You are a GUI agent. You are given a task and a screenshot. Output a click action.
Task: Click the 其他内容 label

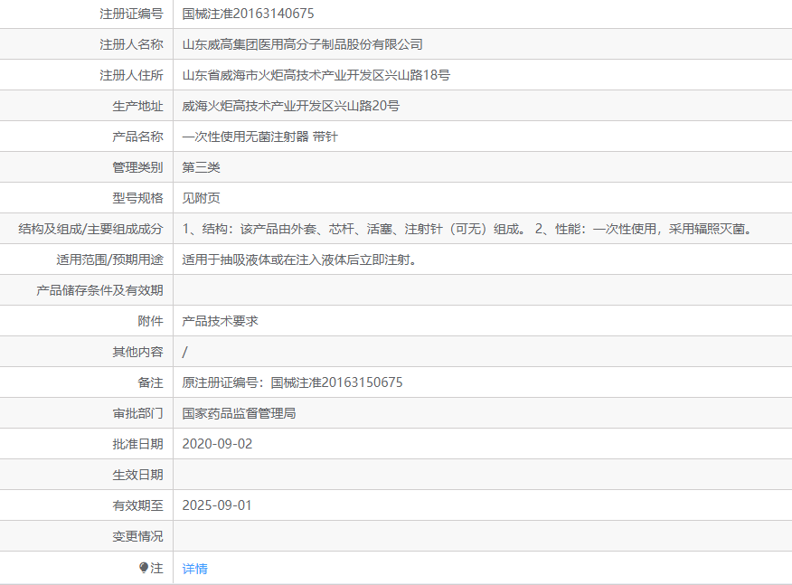point(137,352)
